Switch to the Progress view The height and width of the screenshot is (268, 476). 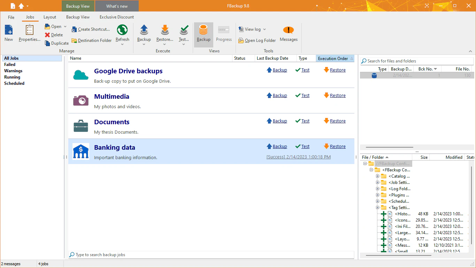(224, 34)
